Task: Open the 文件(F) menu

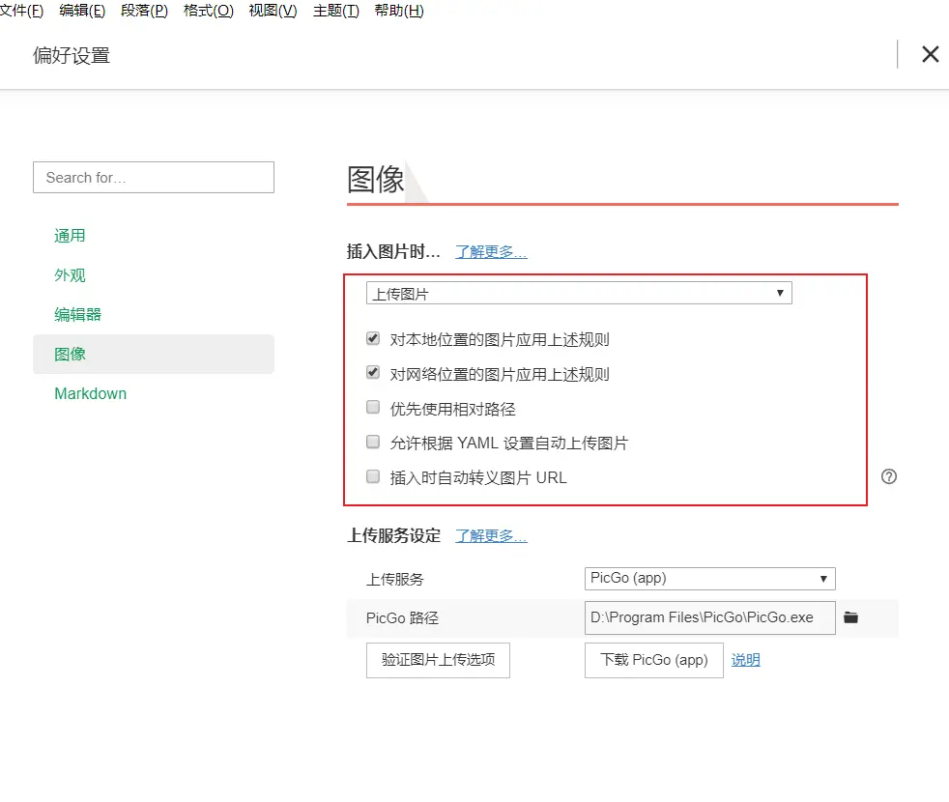Action: point(21,11)
